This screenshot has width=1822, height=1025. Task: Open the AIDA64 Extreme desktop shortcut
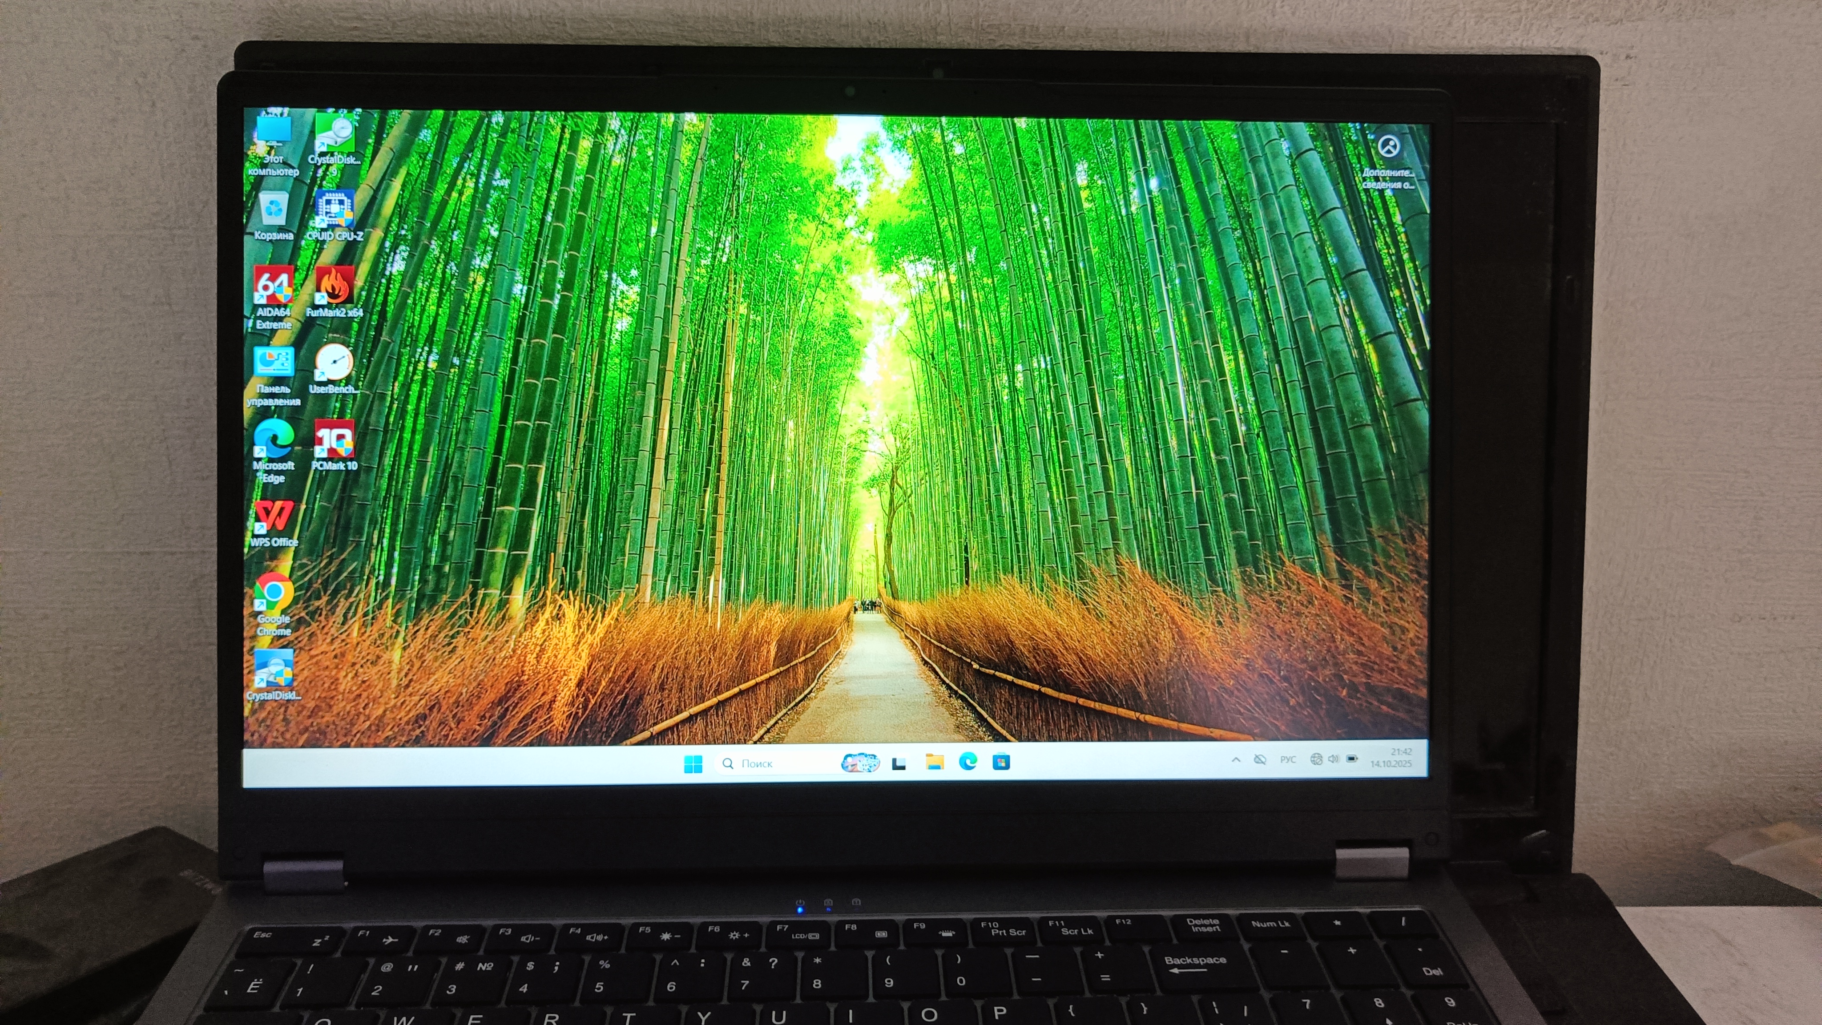pyautogui.click(x=273, y=287)
